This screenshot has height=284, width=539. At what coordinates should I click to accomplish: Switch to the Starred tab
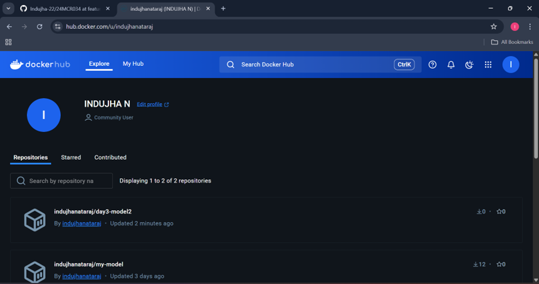[x=71, y=157]
